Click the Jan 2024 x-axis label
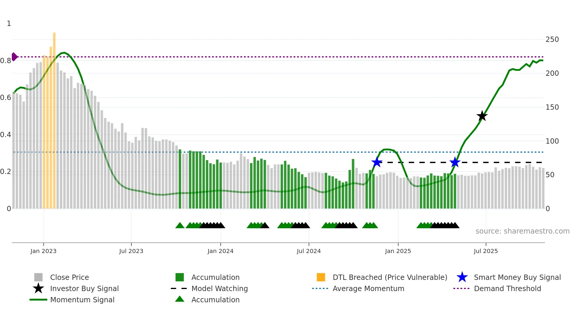This screenshot has height=325, width=579. pos(220,251)
